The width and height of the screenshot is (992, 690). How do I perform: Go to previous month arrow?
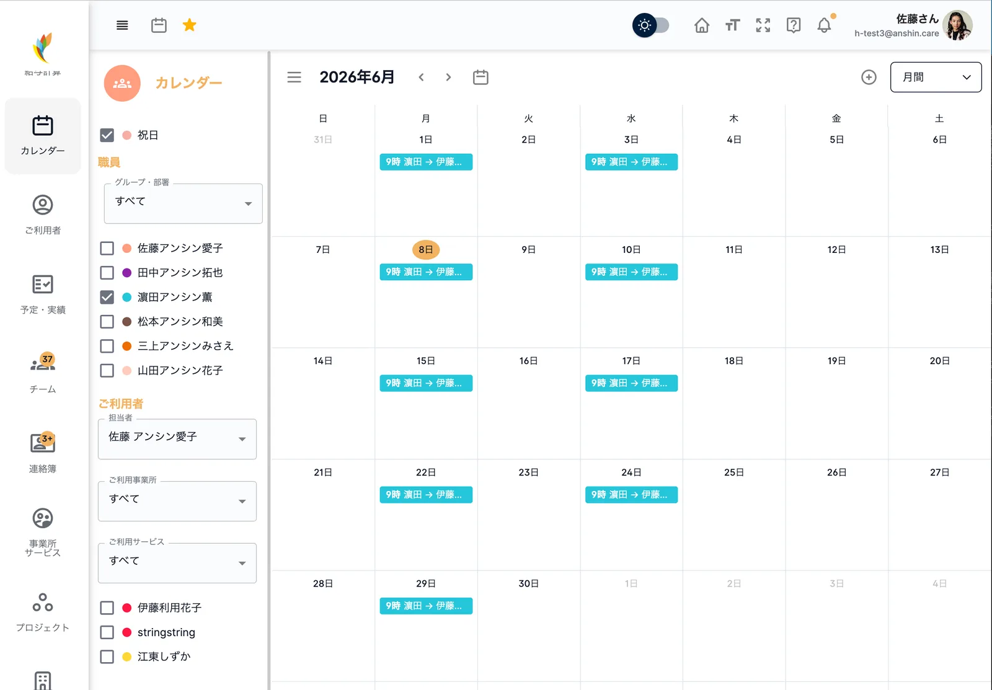[x=422, y=77]
